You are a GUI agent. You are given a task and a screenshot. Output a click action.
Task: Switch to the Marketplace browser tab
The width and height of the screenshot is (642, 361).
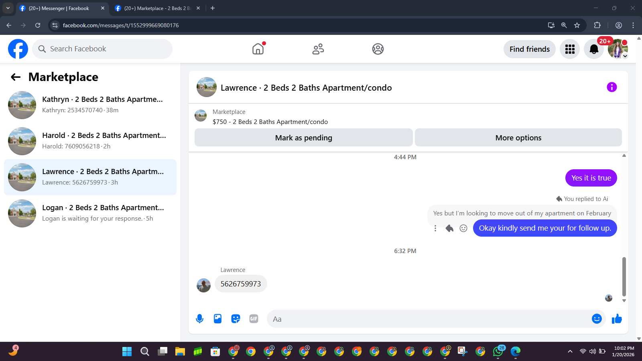click(x=157, y=8)
